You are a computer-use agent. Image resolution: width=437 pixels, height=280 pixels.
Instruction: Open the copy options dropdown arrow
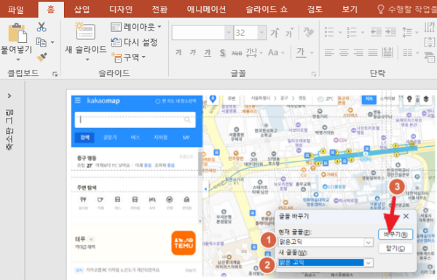coord(52,42)
